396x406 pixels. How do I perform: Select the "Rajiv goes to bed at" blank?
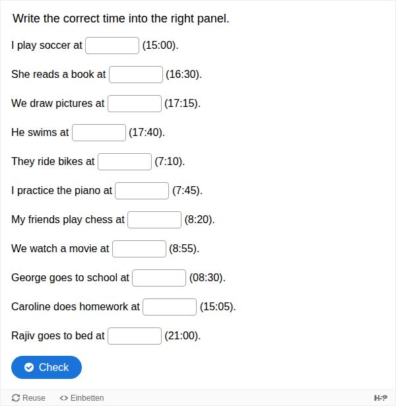pyautogui.click(x=134, y=336)
